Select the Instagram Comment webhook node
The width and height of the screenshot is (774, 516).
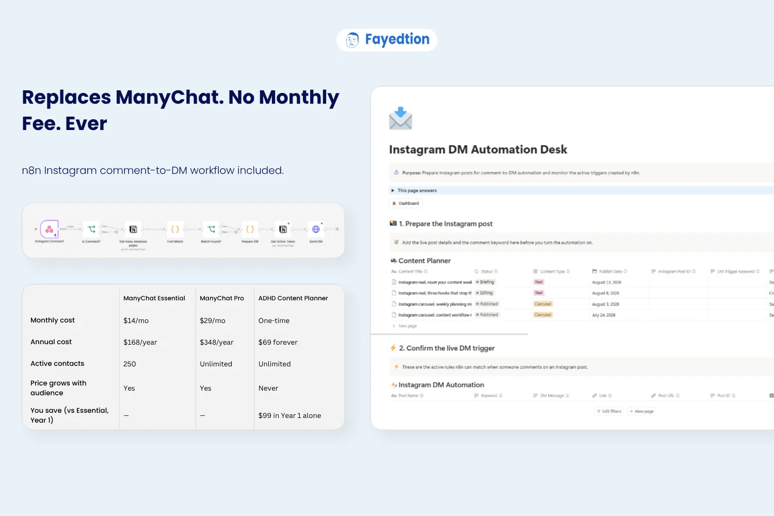(50, 229)
